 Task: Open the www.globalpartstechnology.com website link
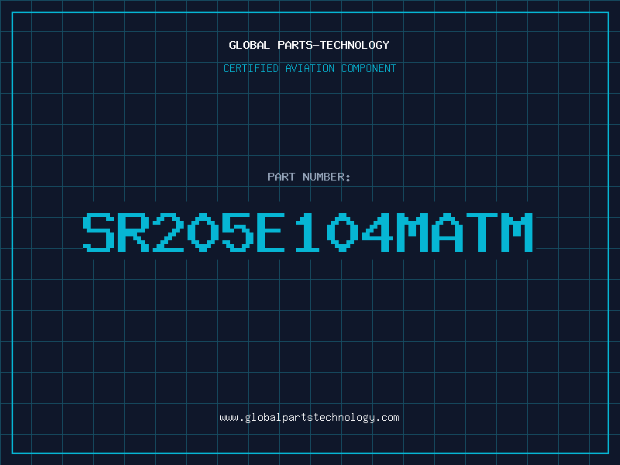tap(309, 418)
